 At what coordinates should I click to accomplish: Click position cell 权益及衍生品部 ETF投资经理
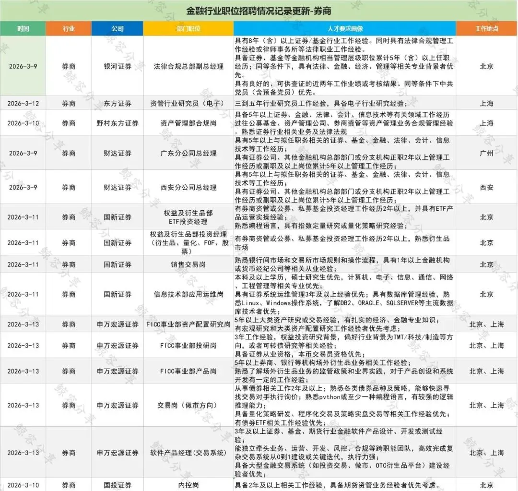[x=188, y=217]
